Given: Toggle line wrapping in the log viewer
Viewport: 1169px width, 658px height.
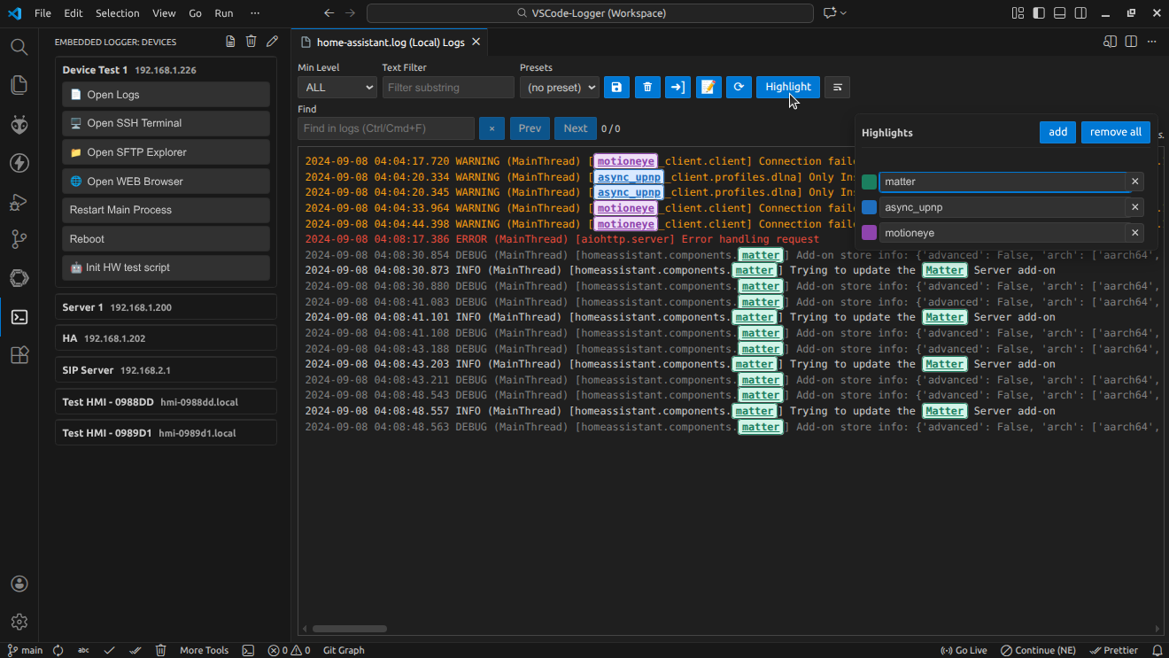Looking at the screenshot, I should pyautogui.click(x=837, y=87).
